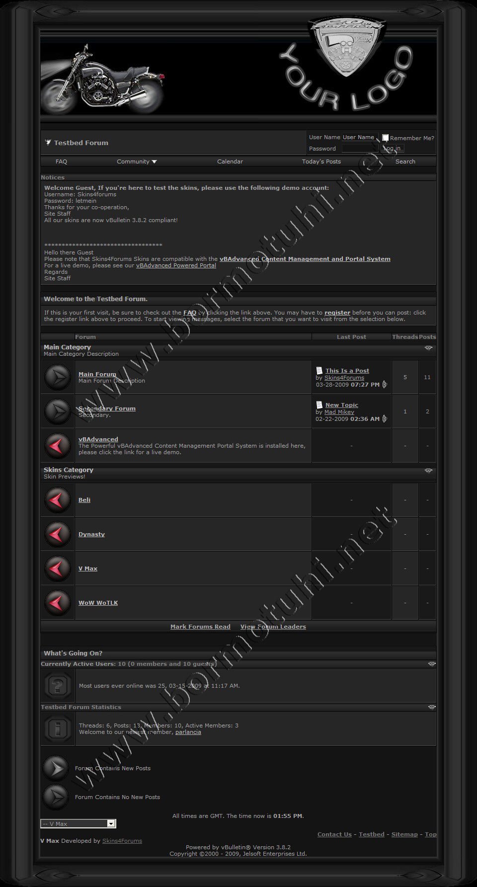This screenshot has height=887, width=477.
Task: Go to last post icon for New Topic
Action: point(385,419)
